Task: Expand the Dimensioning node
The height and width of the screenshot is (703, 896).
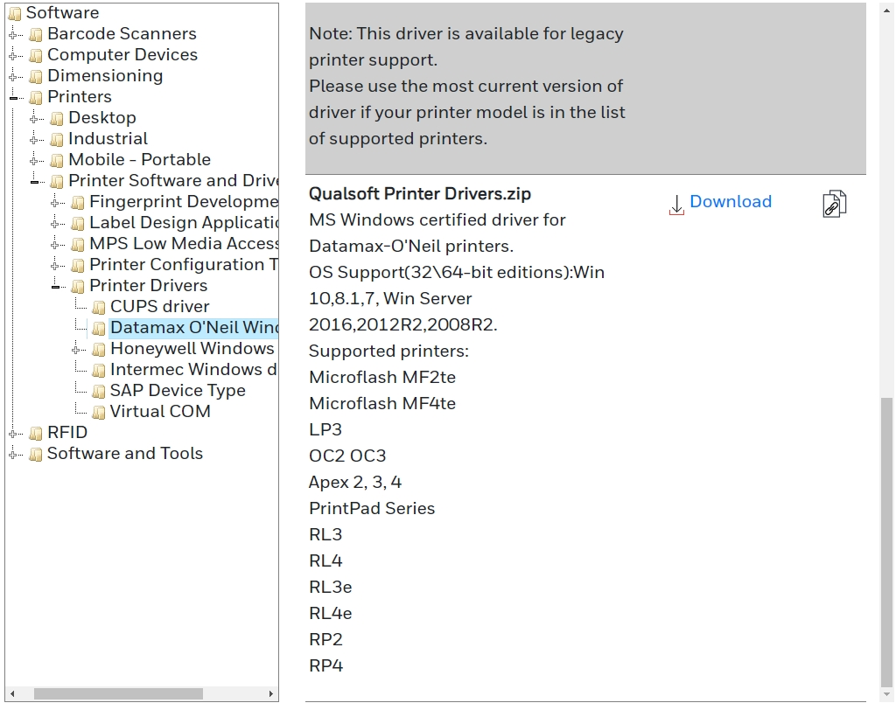Action: 12,77
